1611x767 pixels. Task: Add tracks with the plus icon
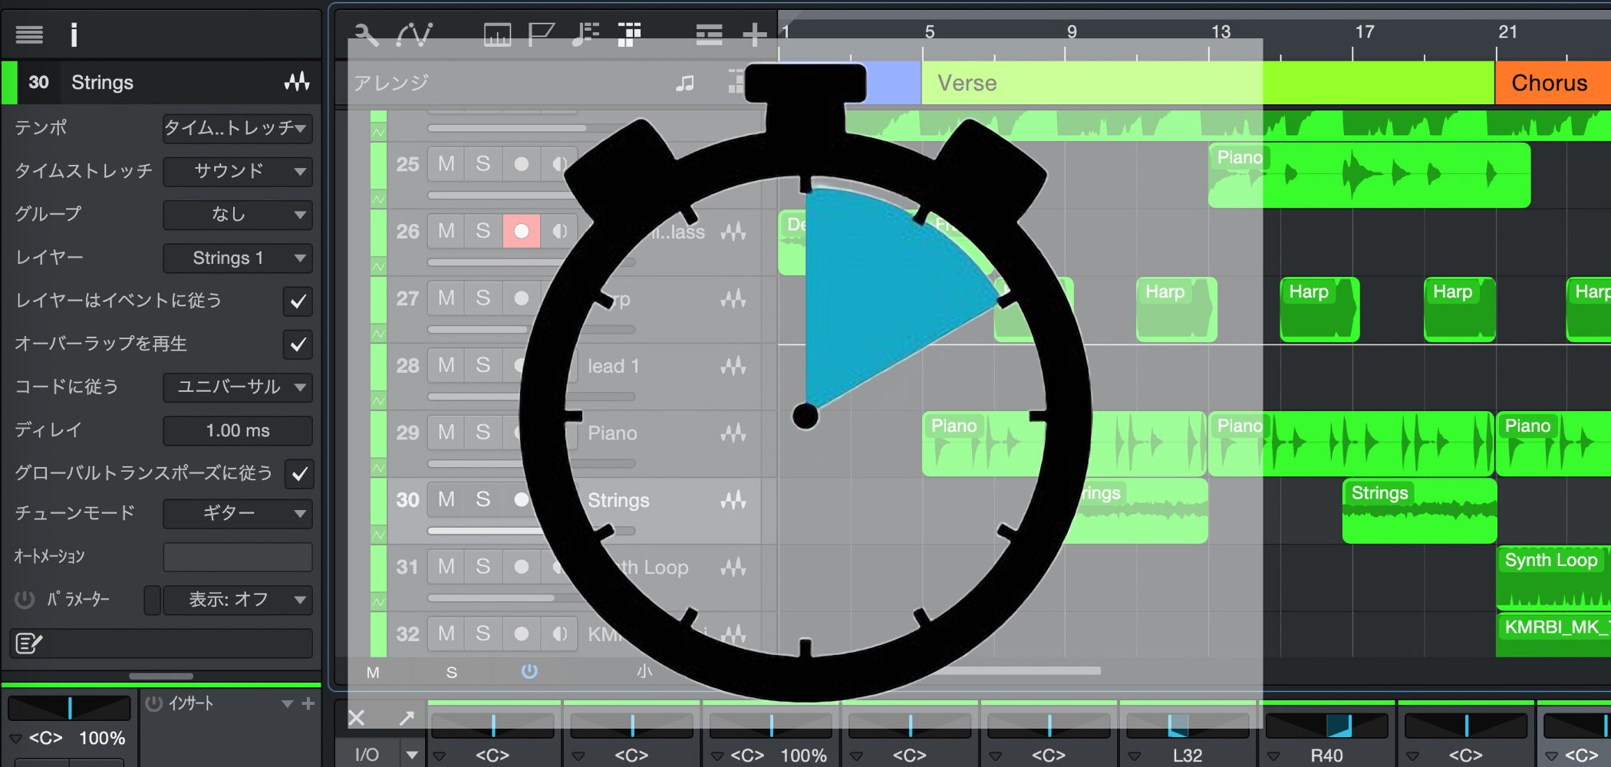755,35
